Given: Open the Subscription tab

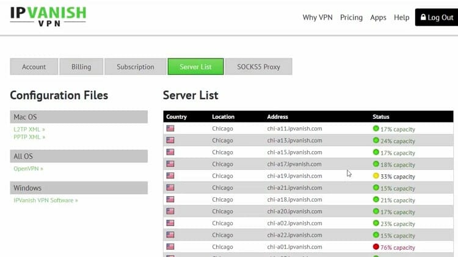Looking at the screenshot, I should point(135,67).
